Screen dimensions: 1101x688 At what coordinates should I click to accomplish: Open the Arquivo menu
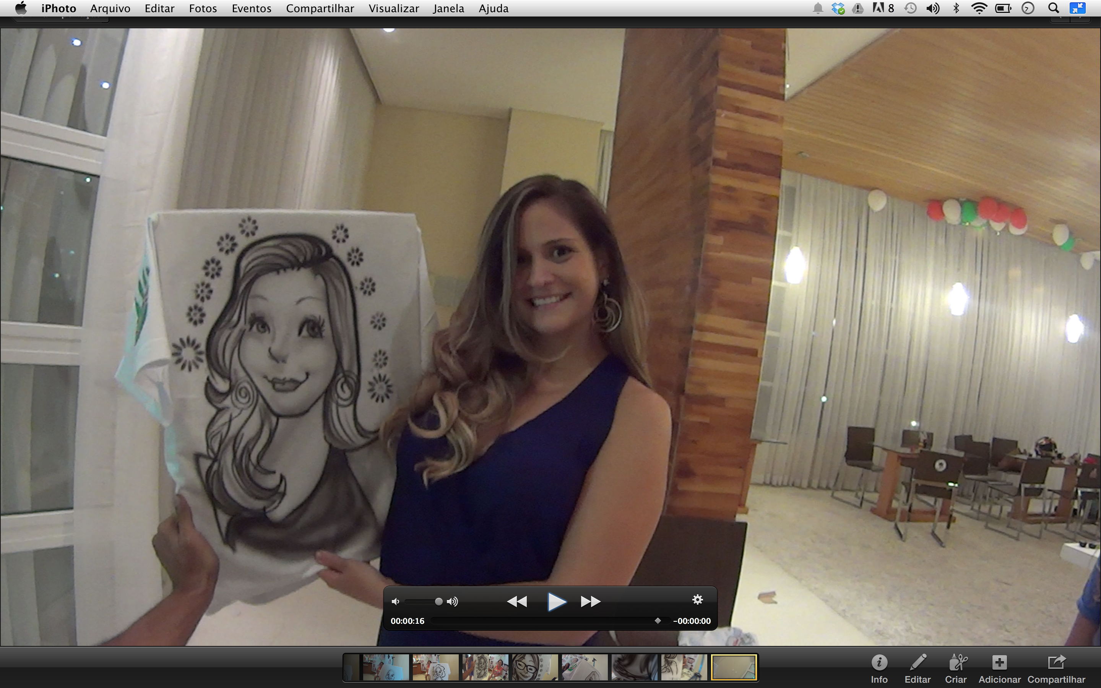110,8
